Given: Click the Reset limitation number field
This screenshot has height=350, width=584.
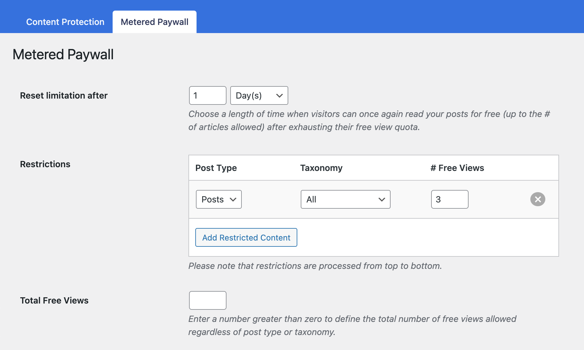Looking at the screenshot, I should point(207,95).
